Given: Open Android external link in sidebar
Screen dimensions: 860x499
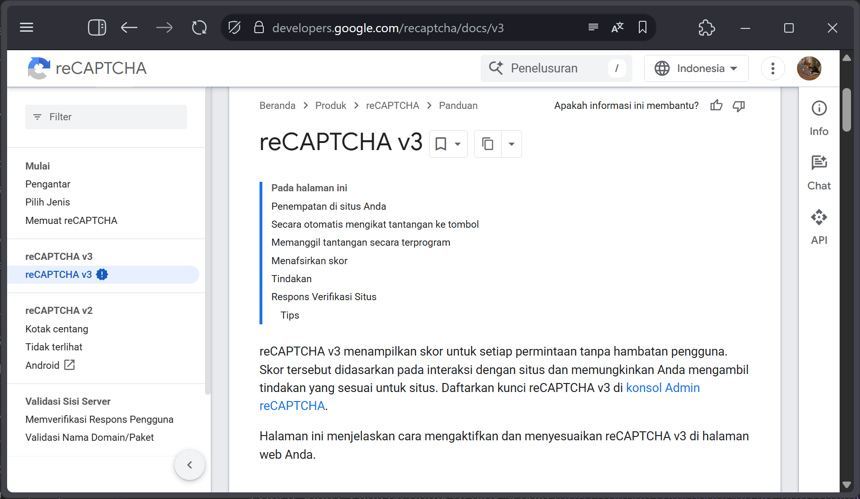Looking at the screenshot, I should pos(50,365).
